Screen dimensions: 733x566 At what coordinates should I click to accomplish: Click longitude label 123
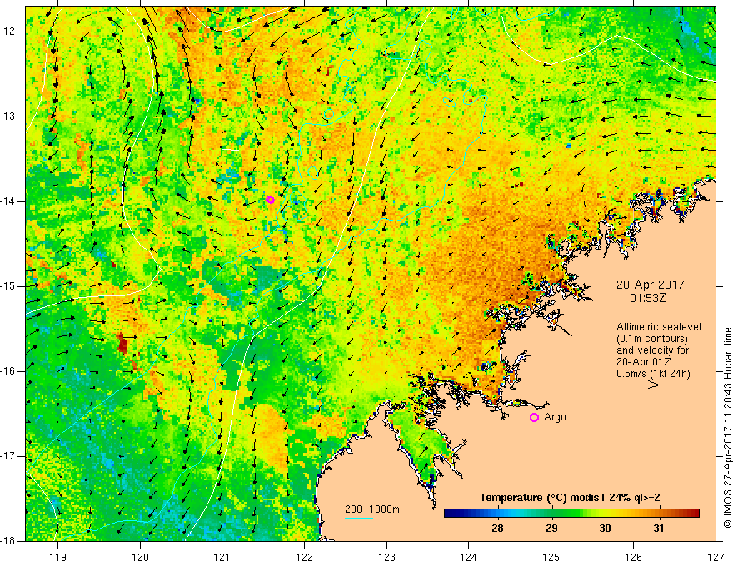coord(386,557)
